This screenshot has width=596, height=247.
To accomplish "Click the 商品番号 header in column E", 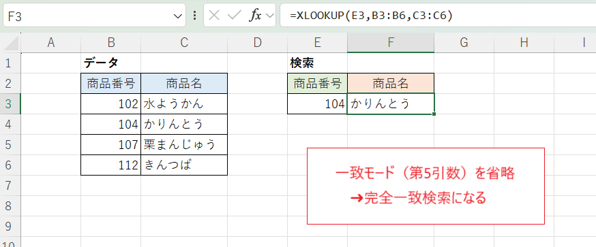I will pyautogui.click(x=317, y=84).
